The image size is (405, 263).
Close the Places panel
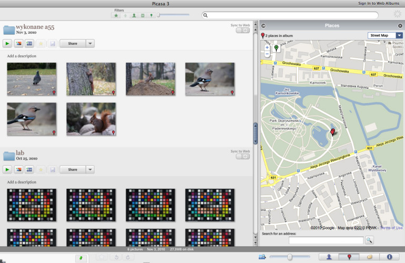400,26
